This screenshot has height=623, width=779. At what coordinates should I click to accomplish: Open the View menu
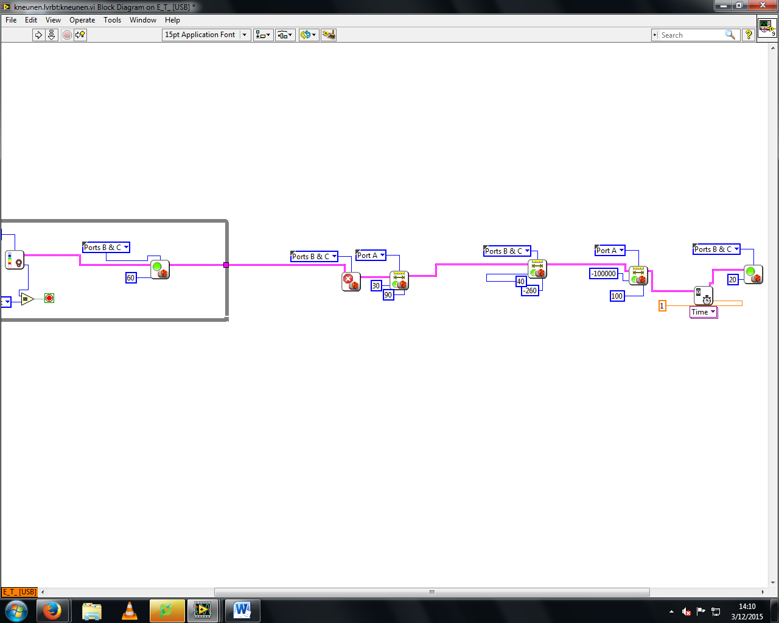tap(53, 20)
